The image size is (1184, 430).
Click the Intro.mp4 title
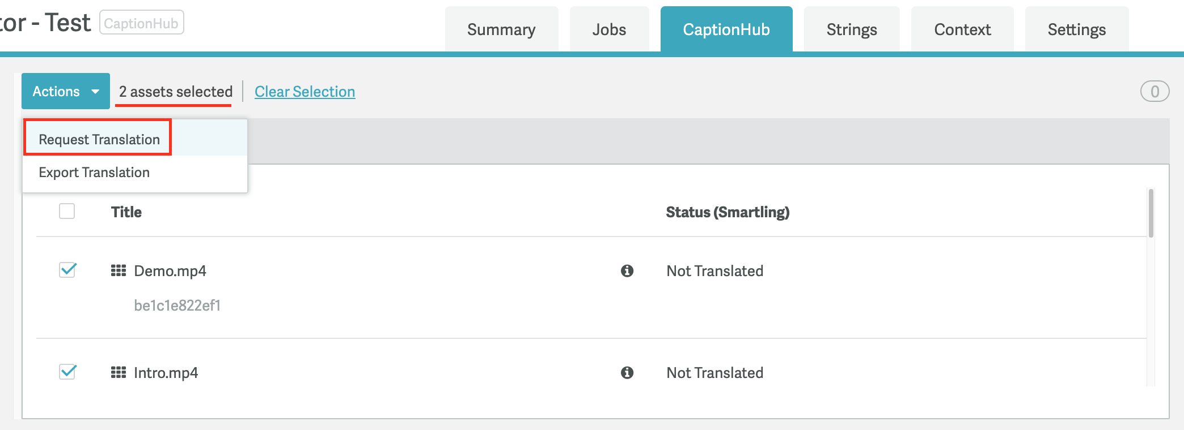pyautogui.click(x=166, y=373)
